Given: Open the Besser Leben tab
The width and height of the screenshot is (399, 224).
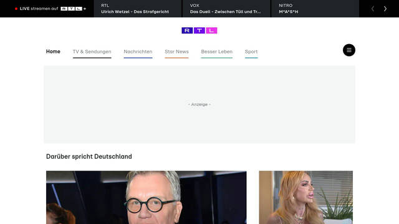Looking at the screenshot, I should click(x=216, y=52).
